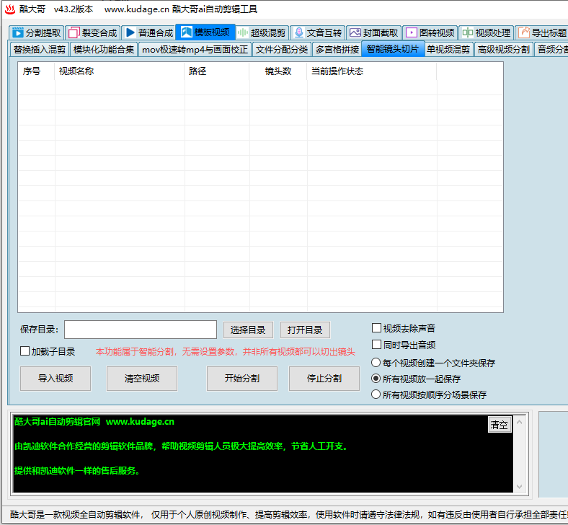Click the 分割提取 tab icon
The width and height of the screenshot is (568, 525).
(x=17, y=32)
